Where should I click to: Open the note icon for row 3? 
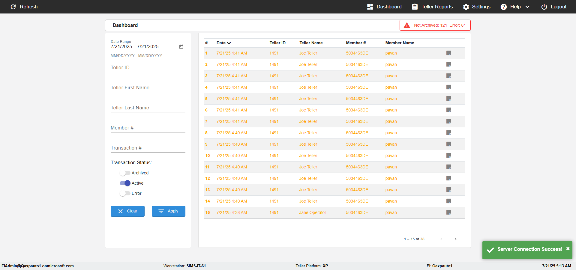click(449, 76)
